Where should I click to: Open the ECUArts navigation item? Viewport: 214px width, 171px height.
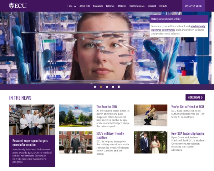163,6
